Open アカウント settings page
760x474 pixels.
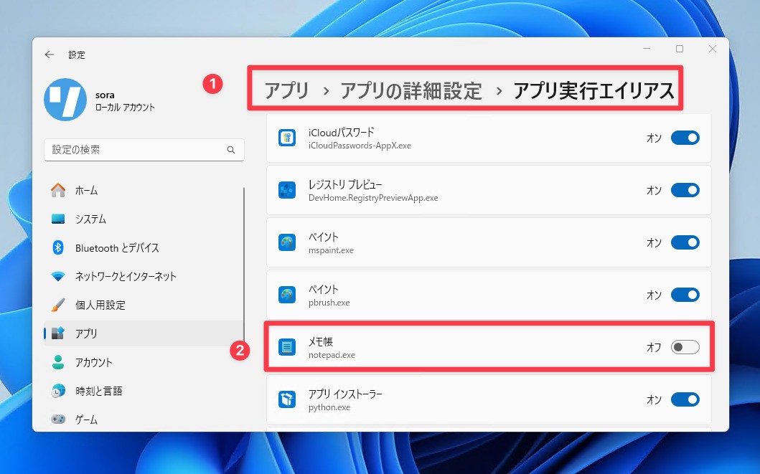tap(144, 362)
